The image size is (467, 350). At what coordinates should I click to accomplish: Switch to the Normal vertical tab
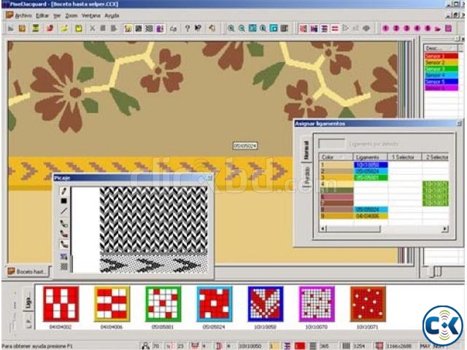click(x=305, y=148)
